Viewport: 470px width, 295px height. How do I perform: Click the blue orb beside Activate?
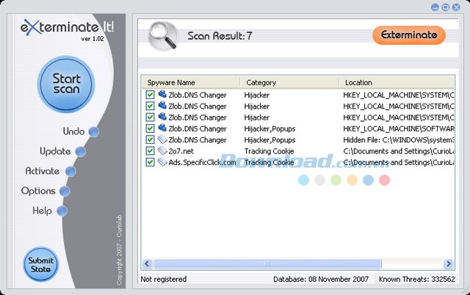[x=70, y=172]
